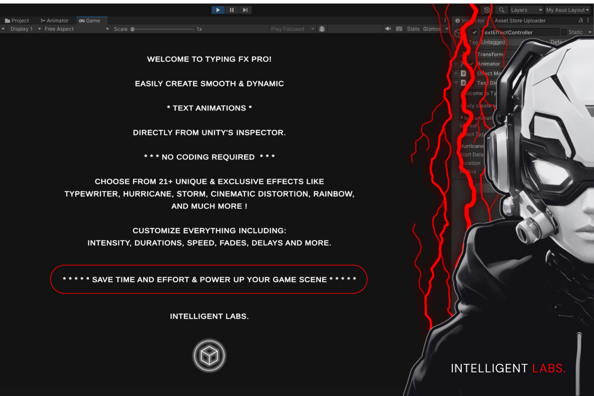This screenshot has width=594, height=396.
Task: Click the bug icon in the Game toolbar
Action: click(x=322, y=29)
